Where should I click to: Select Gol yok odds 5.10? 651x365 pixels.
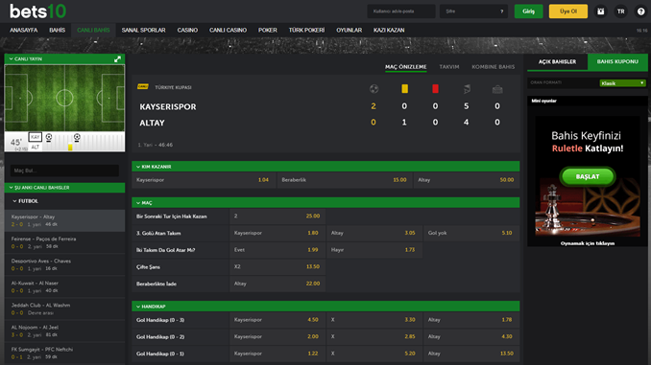coord(471,233)
